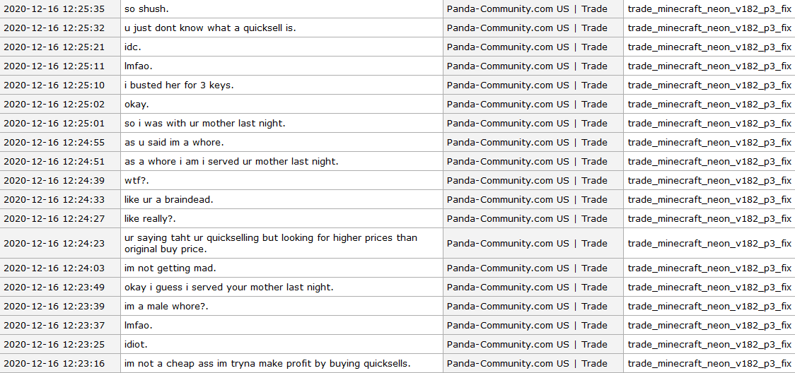Viewport: 795px width, 373px height.
Task: Click the Panda-Community.com server cell in the 12:23:16 row
Action: coord(527,364)
